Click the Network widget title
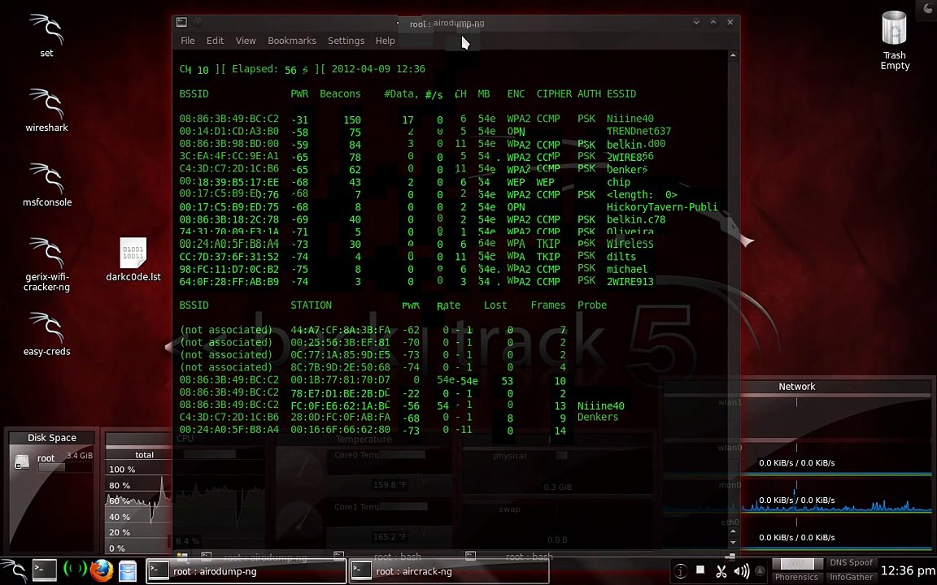937x585 pixels. [x=796, y=386]
